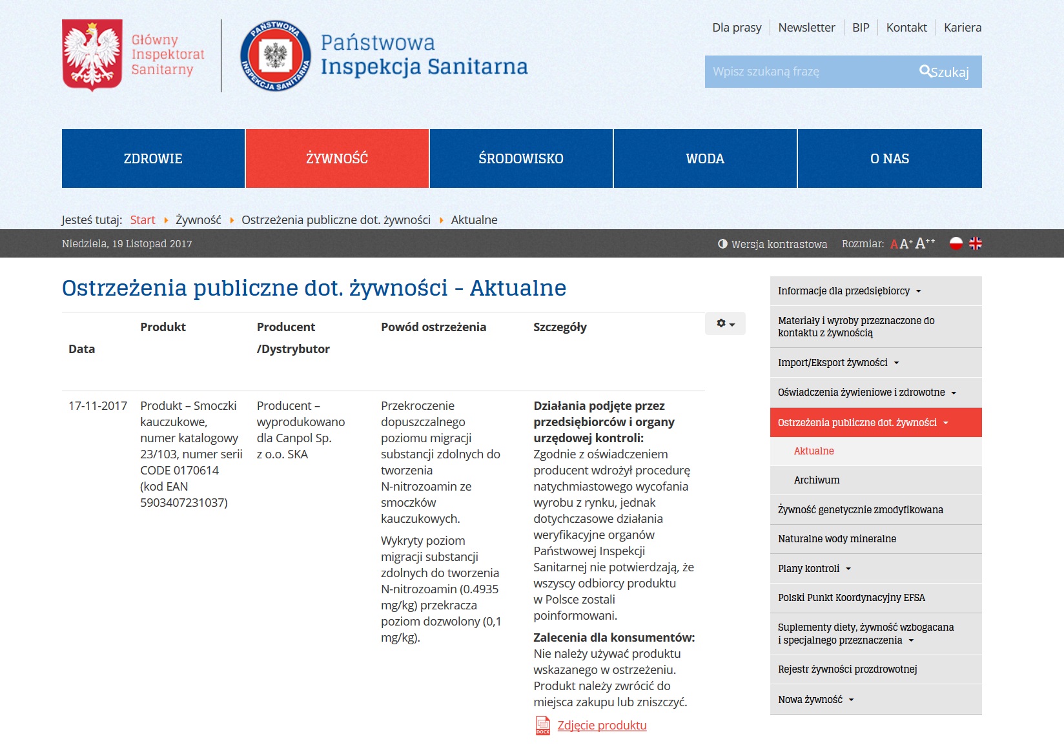Set largest font size with A++ icon
Viewport: 1064px width, 754px height.
(925, 243)
